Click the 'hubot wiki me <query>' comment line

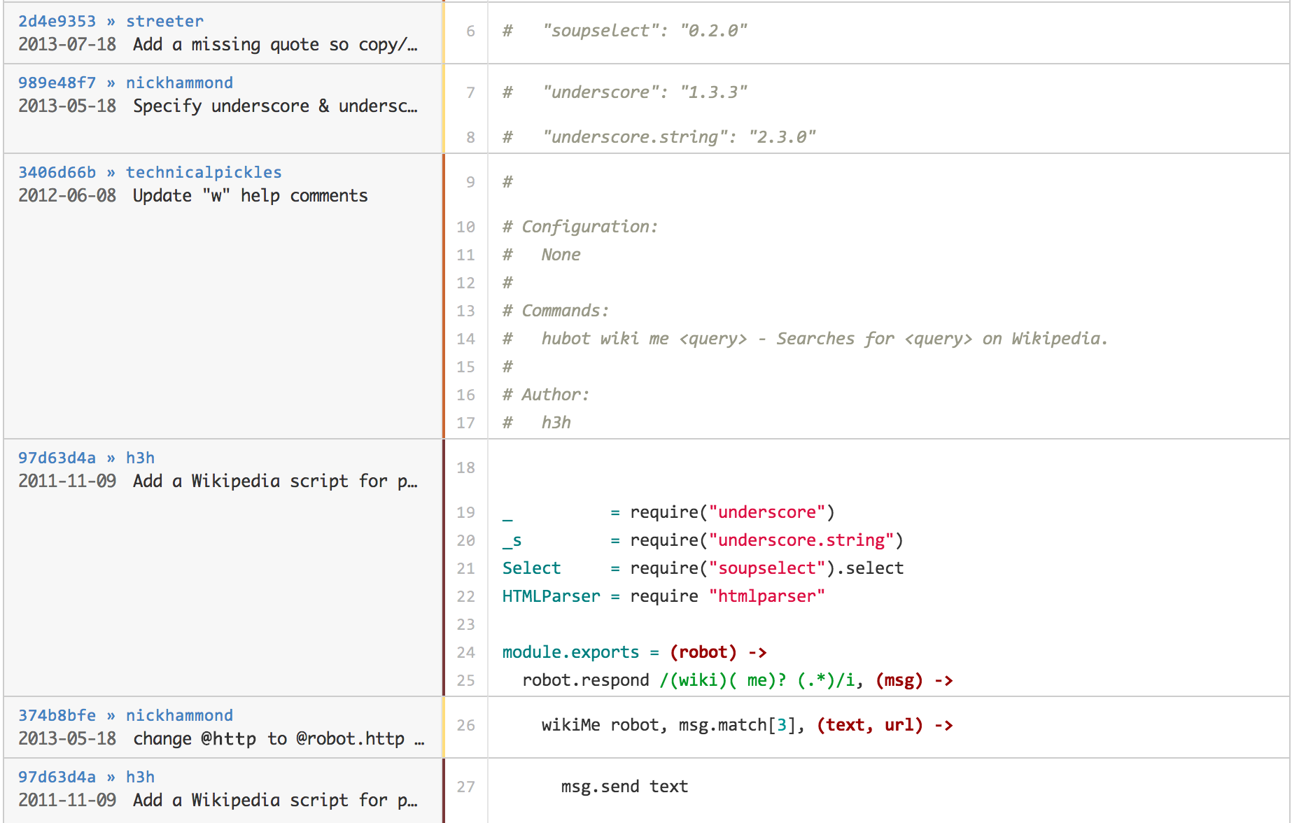pyautogui.click(x=805, y=339)
